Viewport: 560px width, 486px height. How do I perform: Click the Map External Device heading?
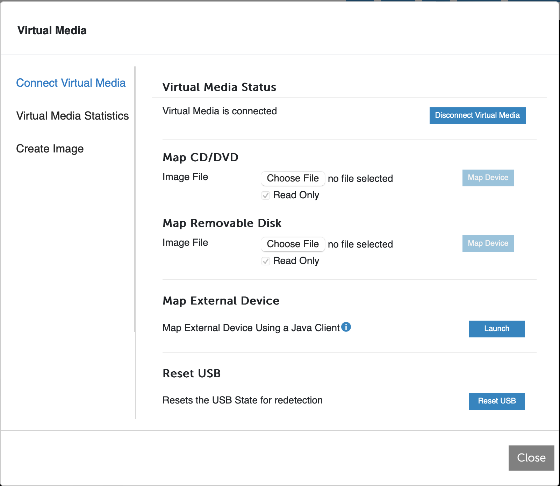tap(221, 300)
